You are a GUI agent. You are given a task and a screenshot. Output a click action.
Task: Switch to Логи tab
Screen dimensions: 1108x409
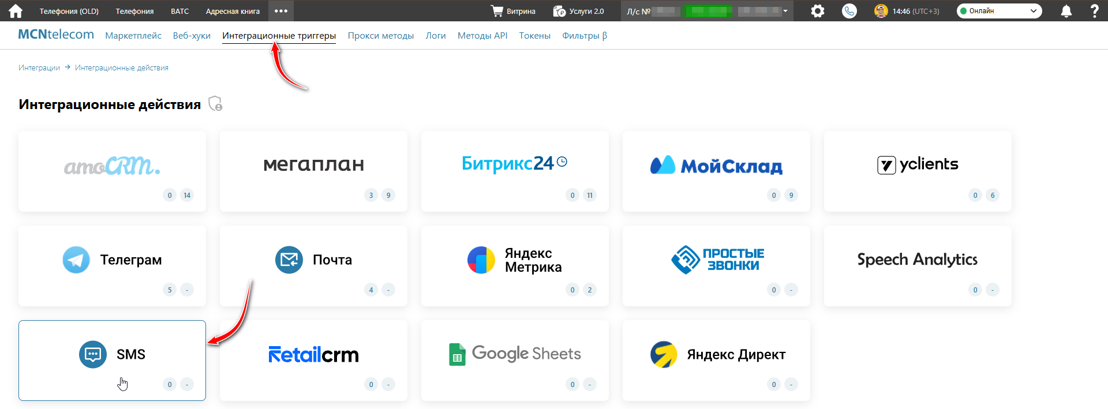click(436, 36)
